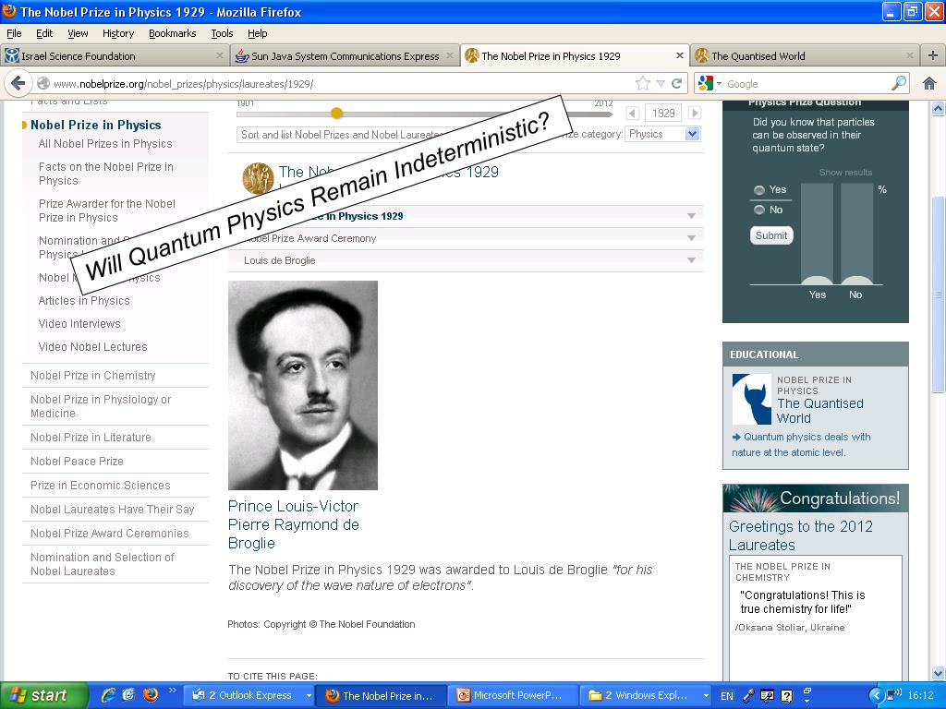Click the search magnifier icon in Google box
The width and height of the screenshot is (946, 709).
tap(899, 83)
